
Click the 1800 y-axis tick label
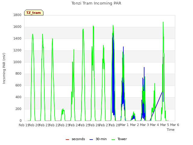tap(17, 15)
